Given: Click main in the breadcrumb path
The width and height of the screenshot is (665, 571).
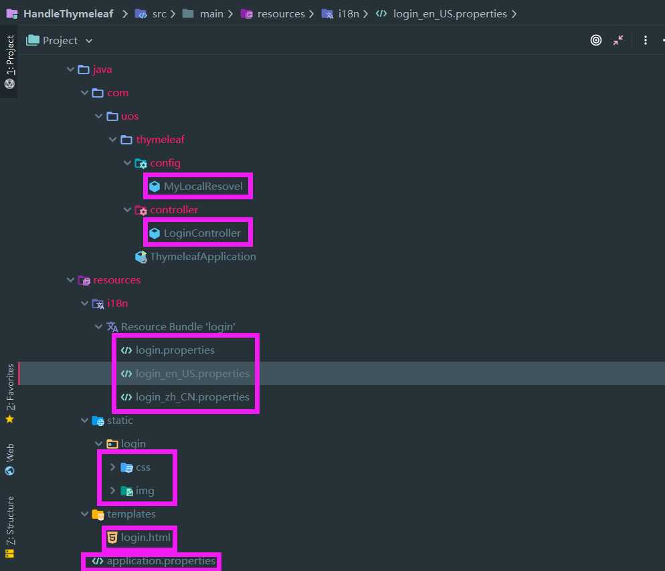Looking at the screenshot, I should coord(211,14).
